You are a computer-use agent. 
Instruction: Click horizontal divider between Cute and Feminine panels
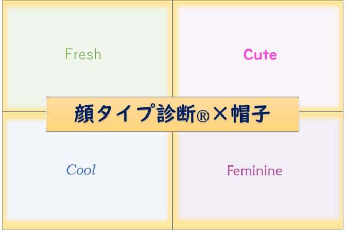click(321, 111)
